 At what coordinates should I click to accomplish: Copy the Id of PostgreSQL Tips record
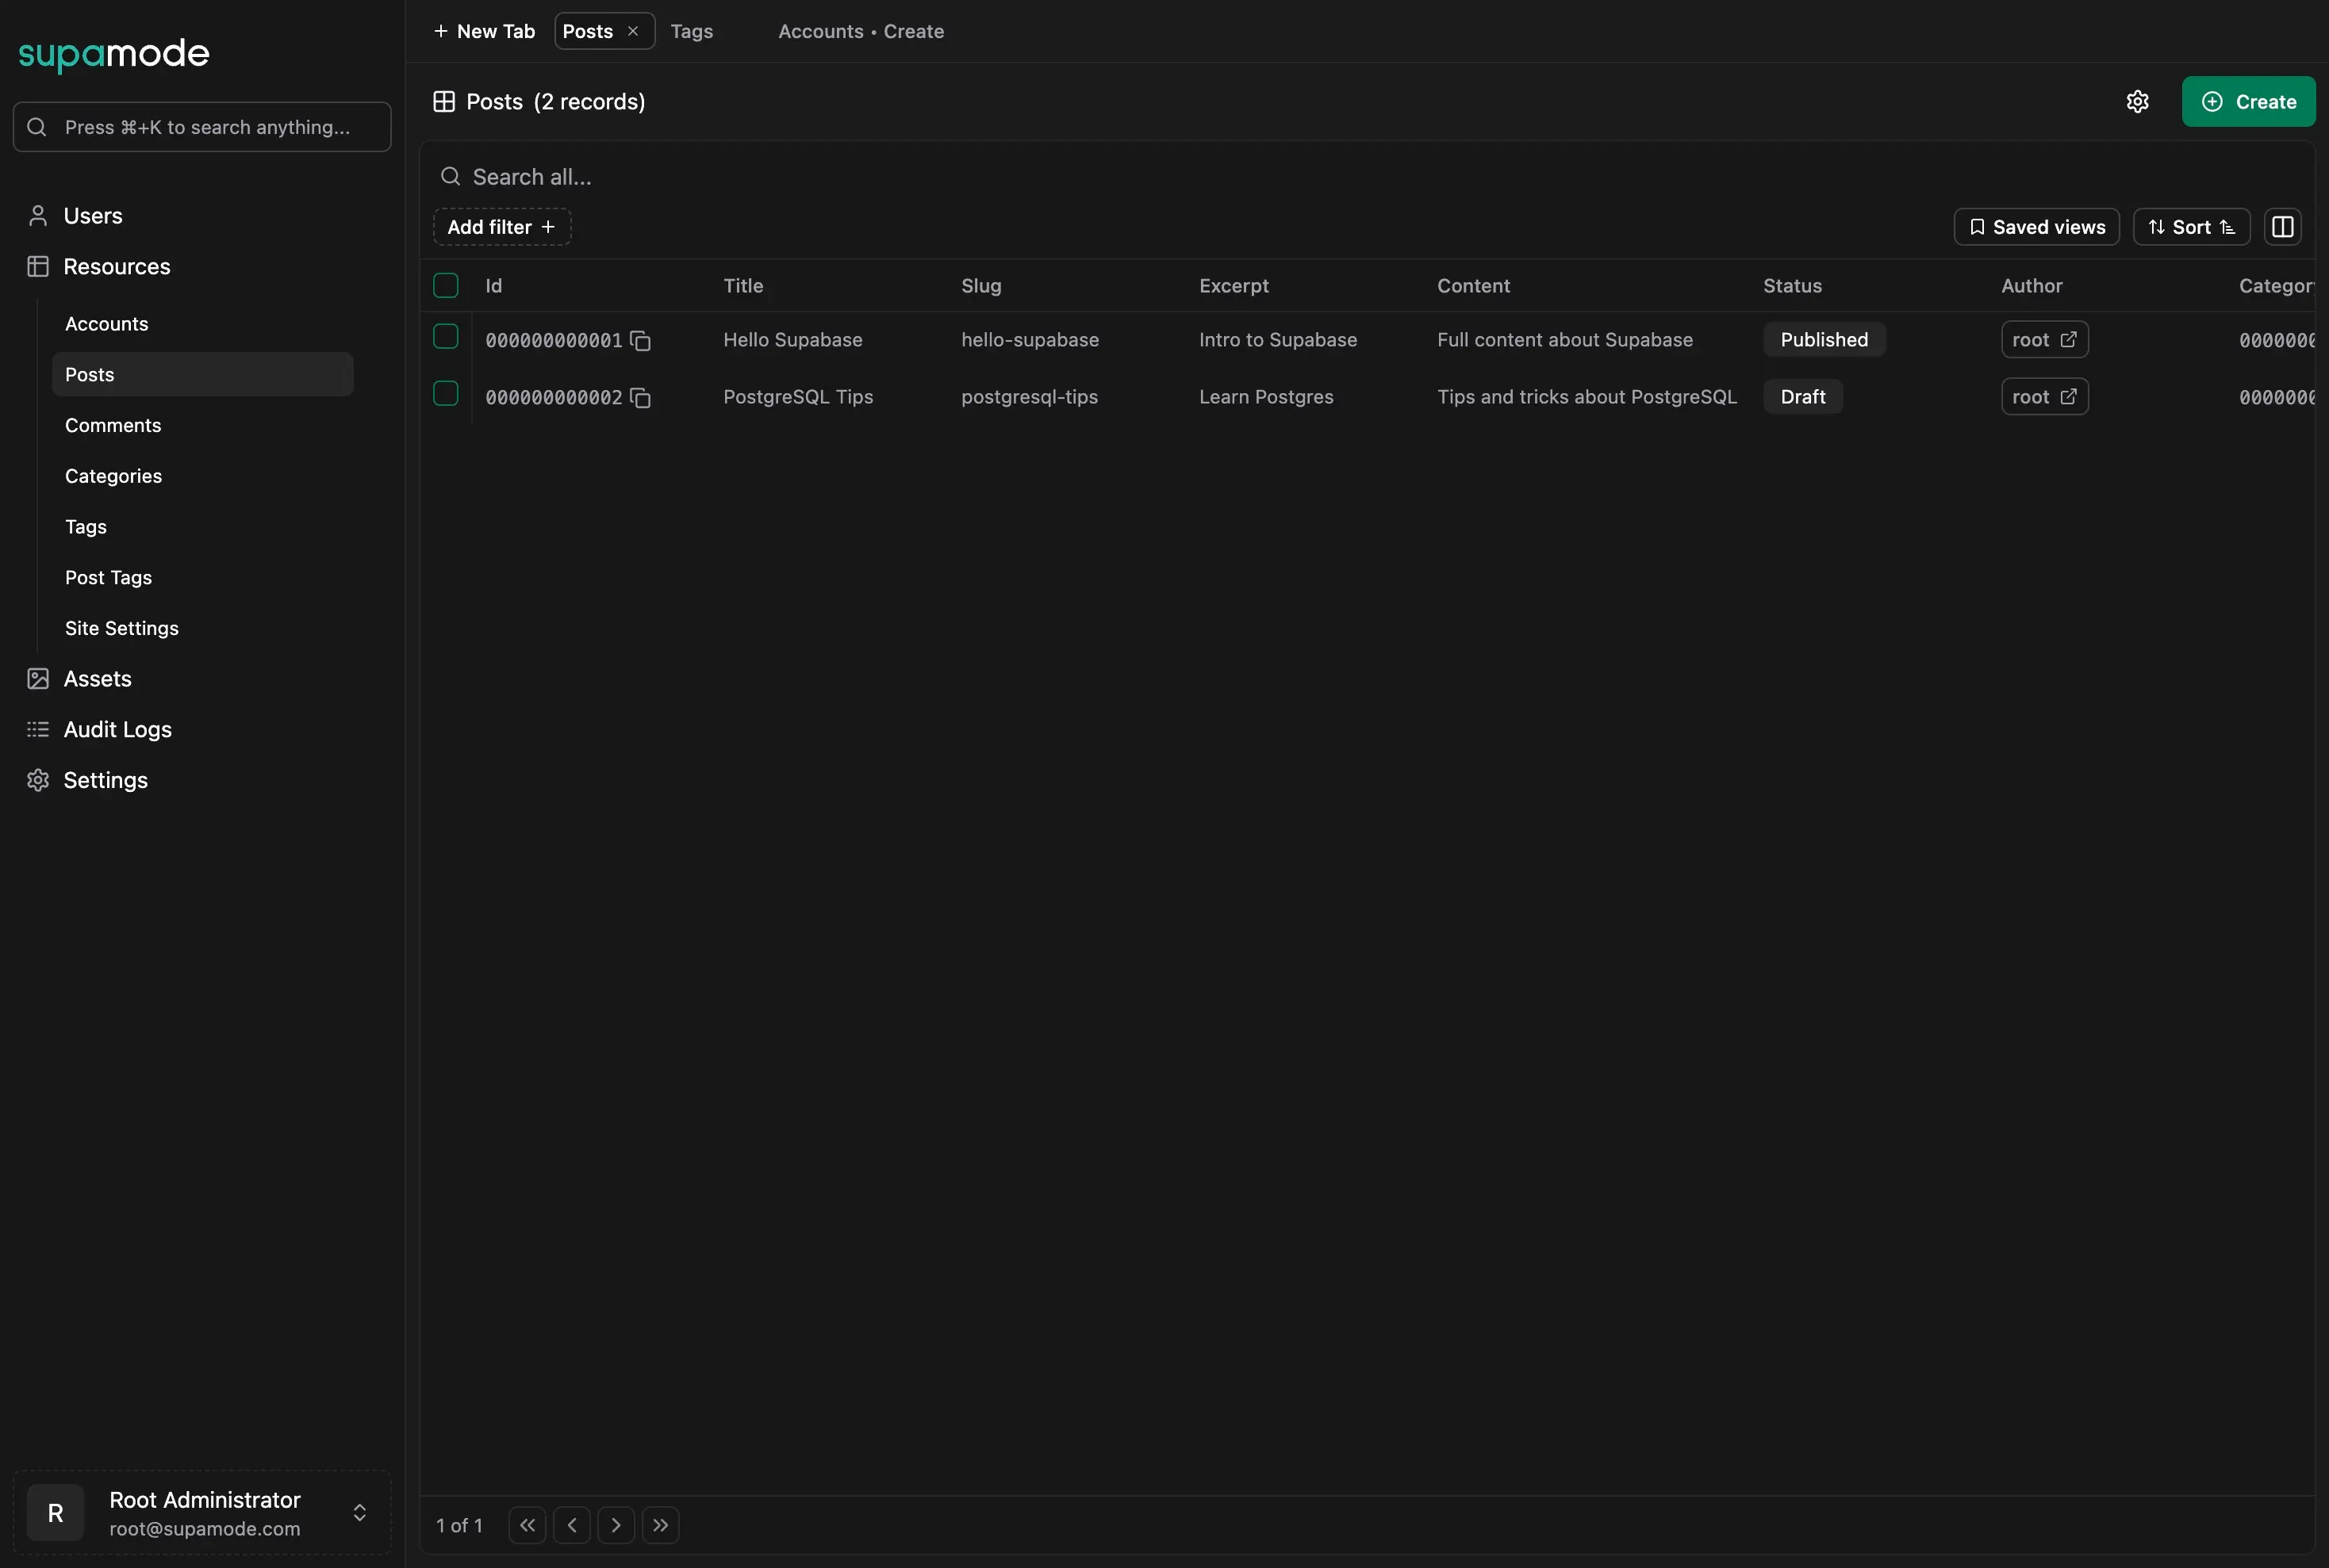[x=641, y=397]
